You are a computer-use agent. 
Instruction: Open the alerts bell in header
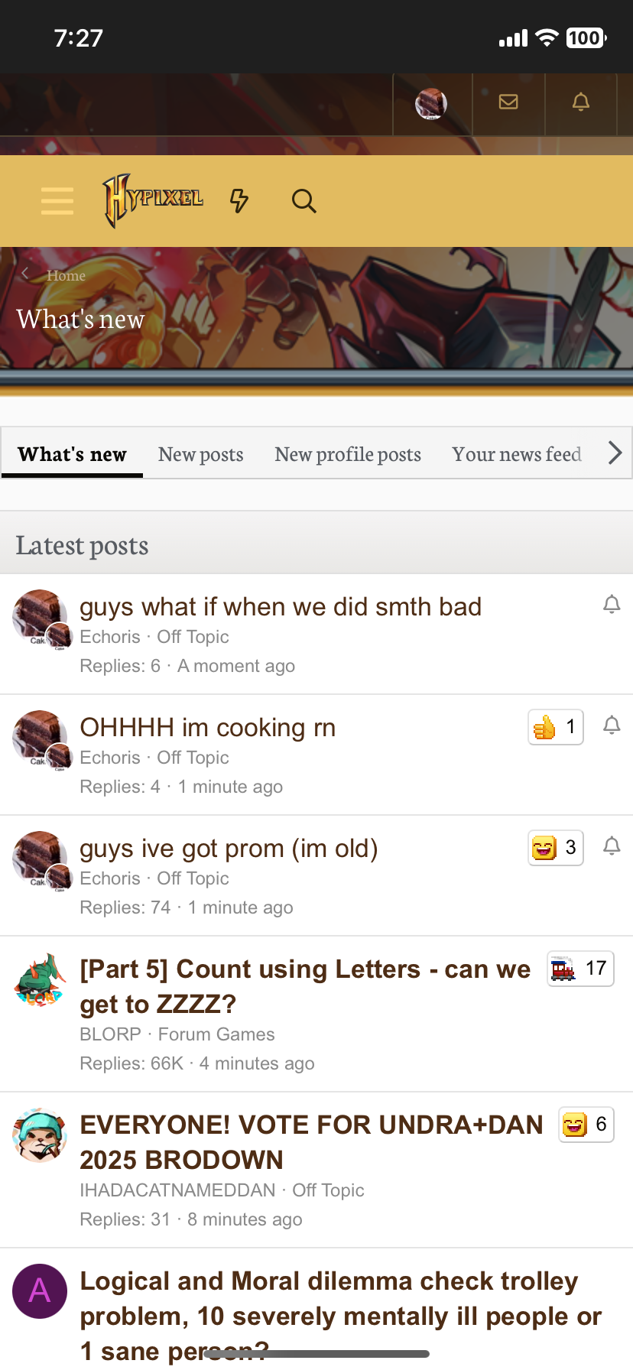point(581,102)
